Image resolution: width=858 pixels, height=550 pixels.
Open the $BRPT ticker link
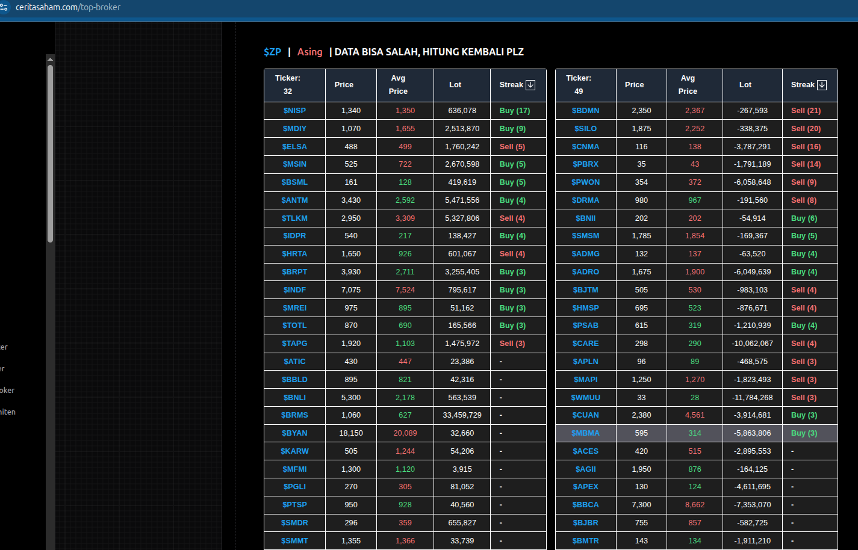(x=294, y=272)
